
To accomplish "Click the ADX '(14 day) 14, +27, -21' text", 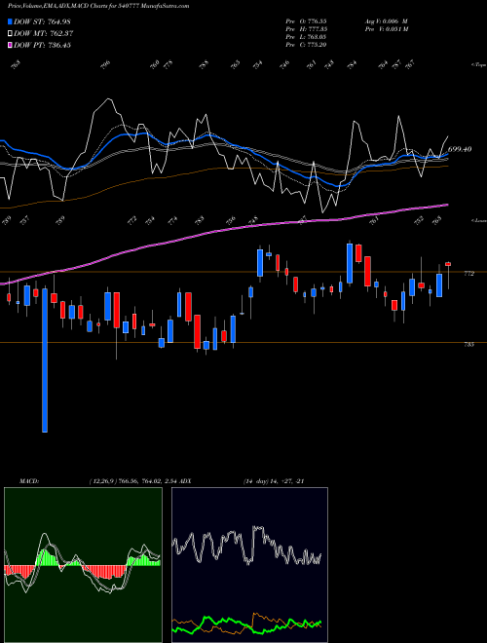I will (x=274, y=481).
